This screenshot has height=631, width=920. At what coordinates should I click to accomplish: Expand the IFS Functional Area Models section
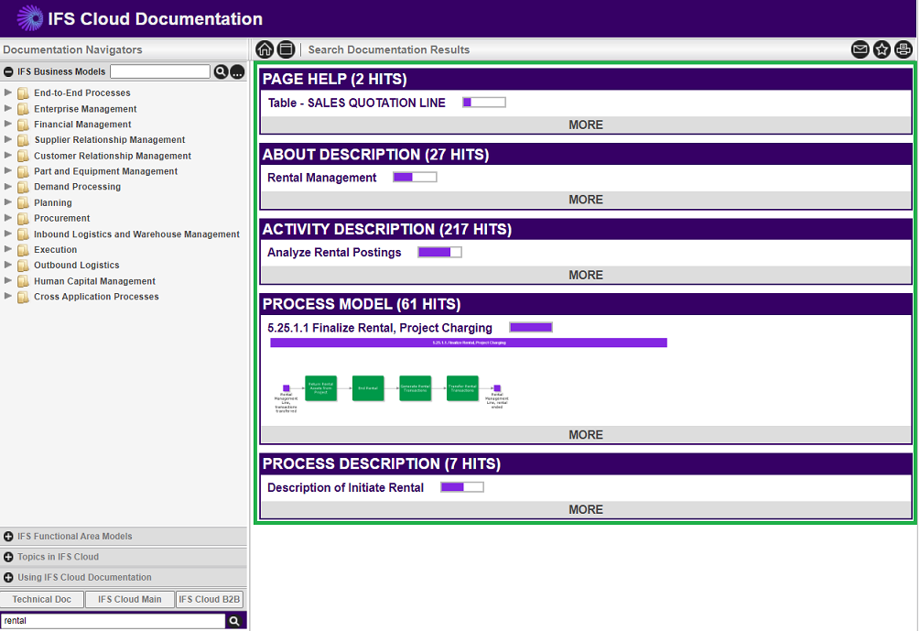pos(9,537)
